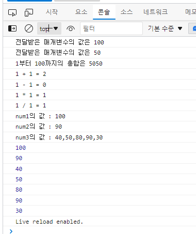Open the 기본 수준 log level dropdown
Screen dimensions: 196x234
coord(165,28)
